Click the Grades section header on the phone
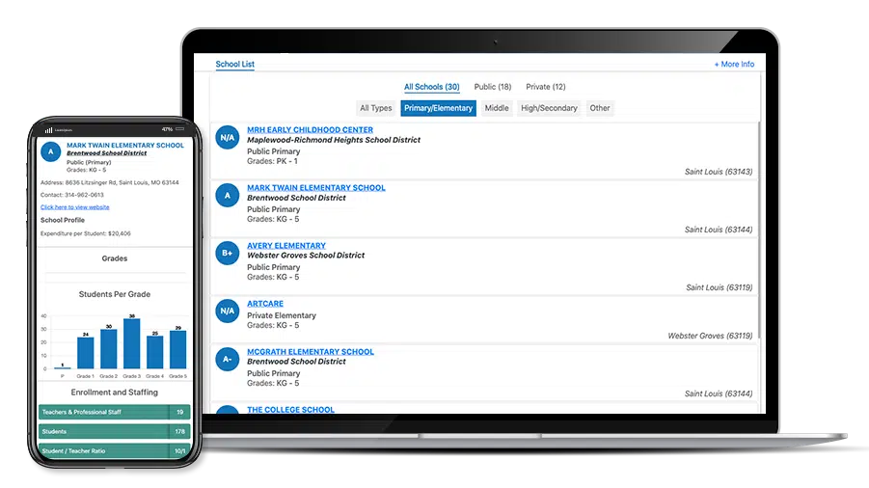Image resolution: width=869 pixels, height=488 pixels. (x=115, y=258)
